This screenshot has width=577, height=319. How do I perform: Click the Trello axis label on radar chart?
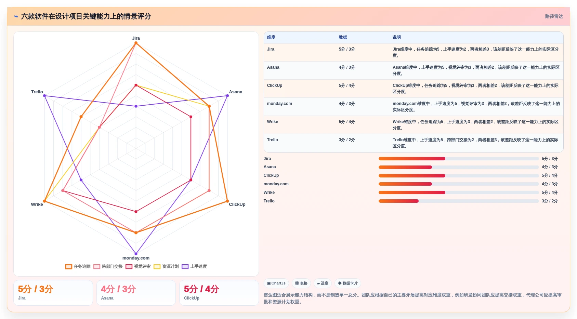point(37,92)
